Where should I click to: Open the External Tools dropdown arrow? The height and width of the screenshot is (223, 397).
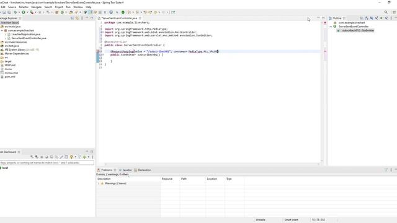(35, 12)
